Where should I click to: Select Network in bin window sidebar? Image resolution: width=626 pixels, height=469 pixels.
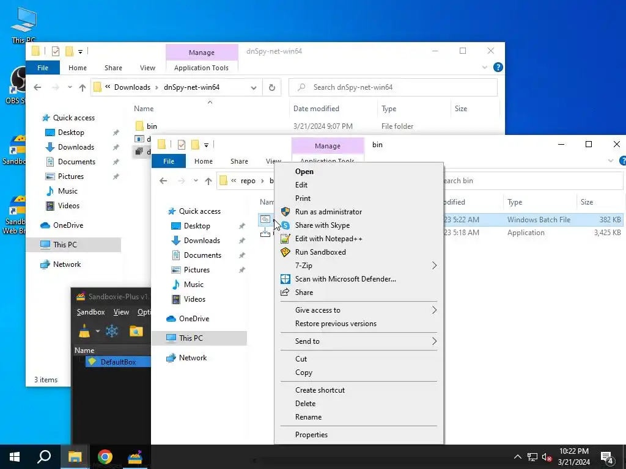(x=193, y=358)
